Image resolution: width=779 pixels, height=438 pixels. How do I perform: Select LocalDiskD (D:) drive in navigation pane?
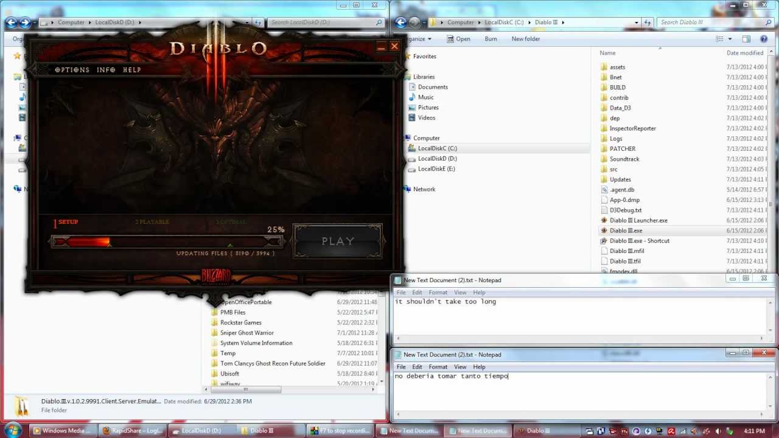pyautogui.click(x=437, y=159)
